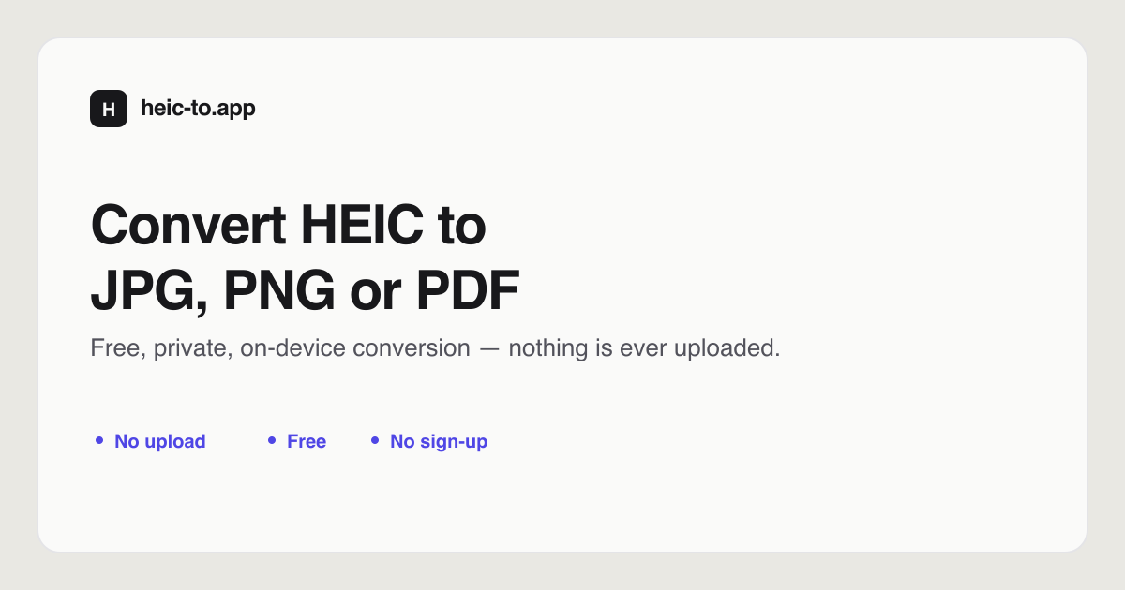Viewport: 1125px width, 590px height.
Task: Click the em dash in the subtitle
Action: tap(489, 349)
